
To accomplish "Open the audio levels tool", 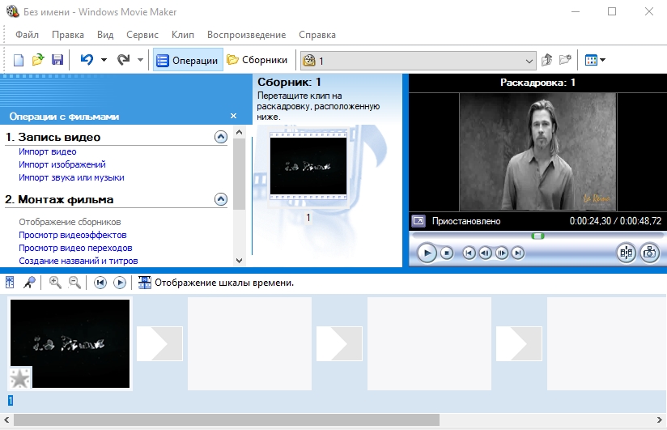I will 10,283.
